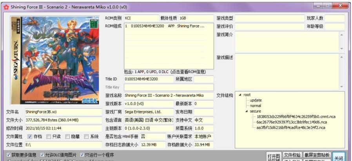Click the 文件校验 button
This screenshot has height=161, width=352.
point(292,155)
